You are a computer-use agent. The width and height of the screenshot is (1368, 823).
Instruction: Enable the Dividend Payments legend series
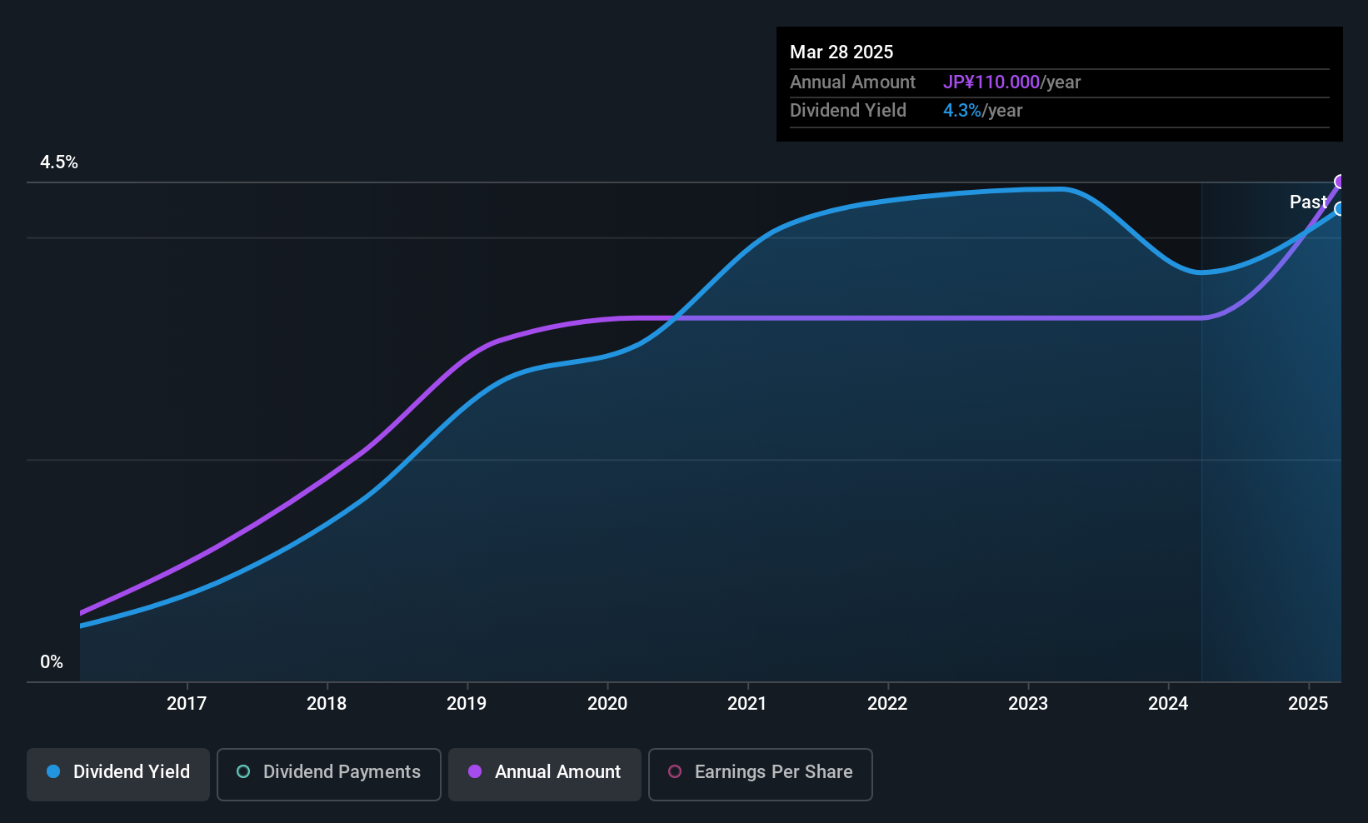[x=328, y=774]
